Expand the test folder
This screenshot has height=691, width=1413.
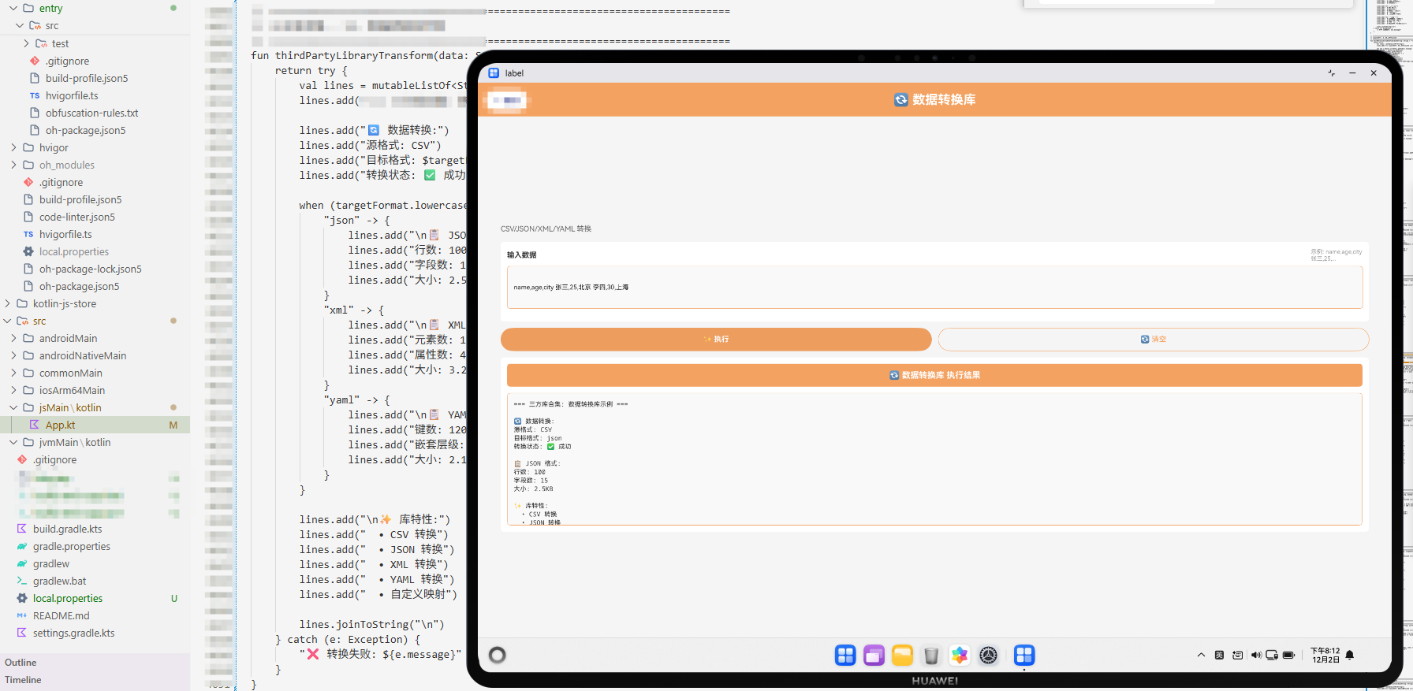coord(26,43)
